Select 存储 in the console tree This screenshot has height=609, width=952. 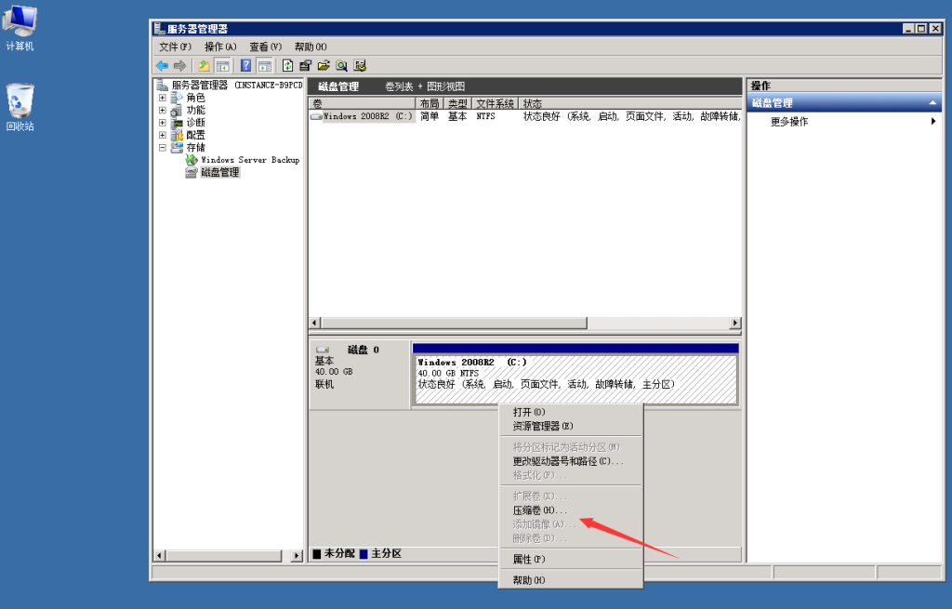click(x=195, y=148)
